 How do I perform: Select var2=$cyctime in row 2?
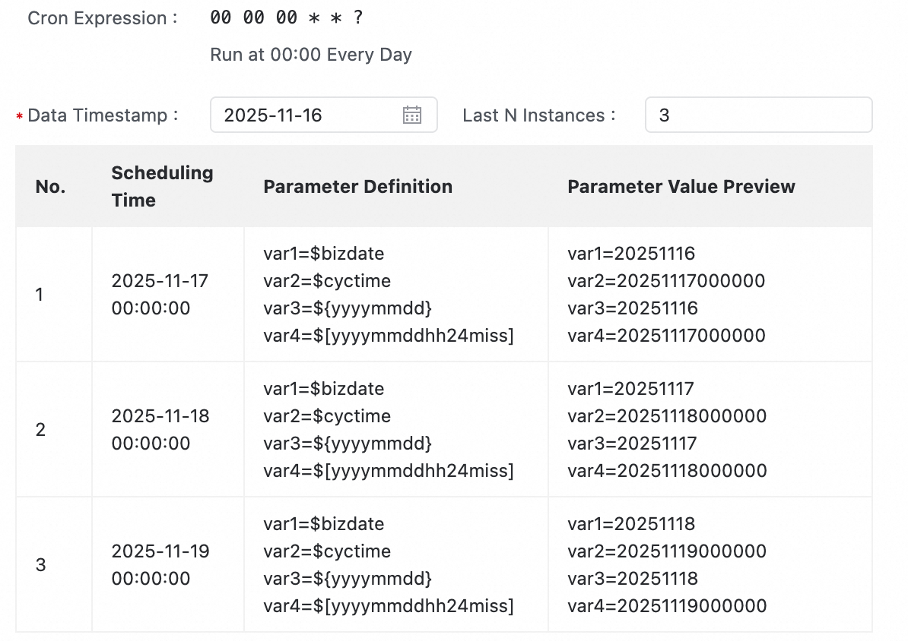(x=327, y=416)
